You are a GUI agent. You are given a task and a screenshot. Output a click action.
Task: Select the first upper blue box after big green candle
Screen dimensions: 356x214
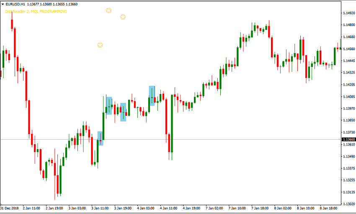click(x=109, y=105)
